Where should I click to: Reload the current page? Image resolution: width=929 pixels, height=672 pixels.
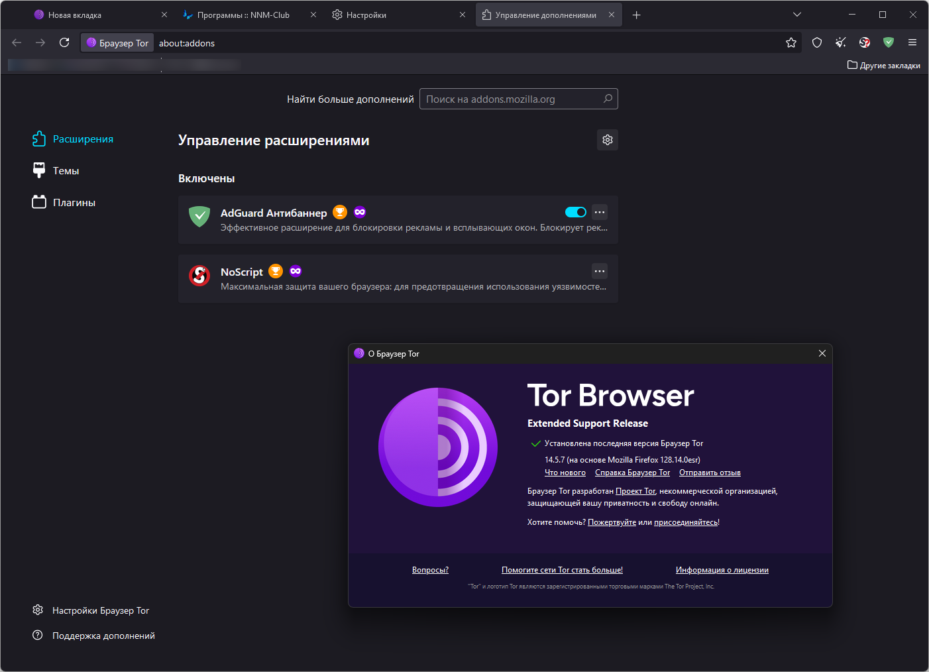pyautogui.click(x=64, y=42)
